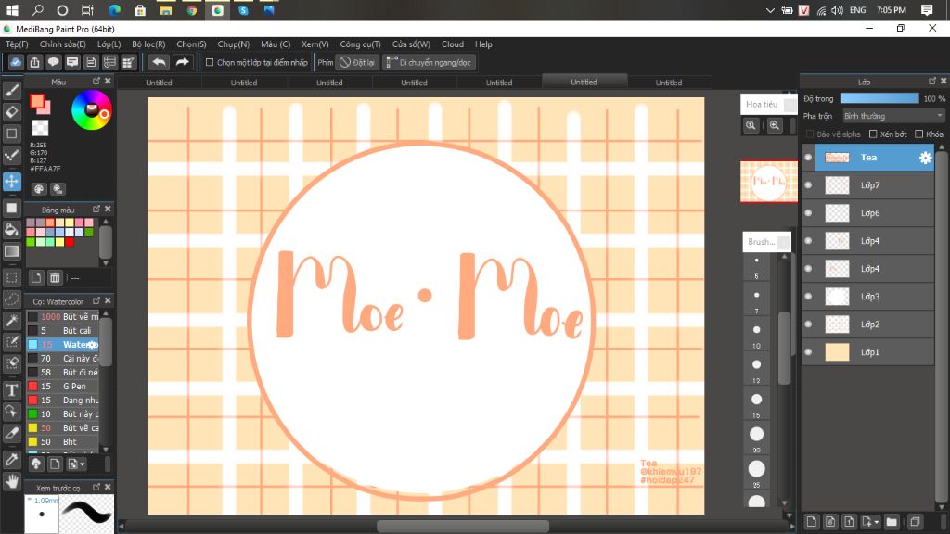Click the Undo arrow in the toolbar
Image resolution: width=950 pixels, height=534 pixels.
point(159,62)
